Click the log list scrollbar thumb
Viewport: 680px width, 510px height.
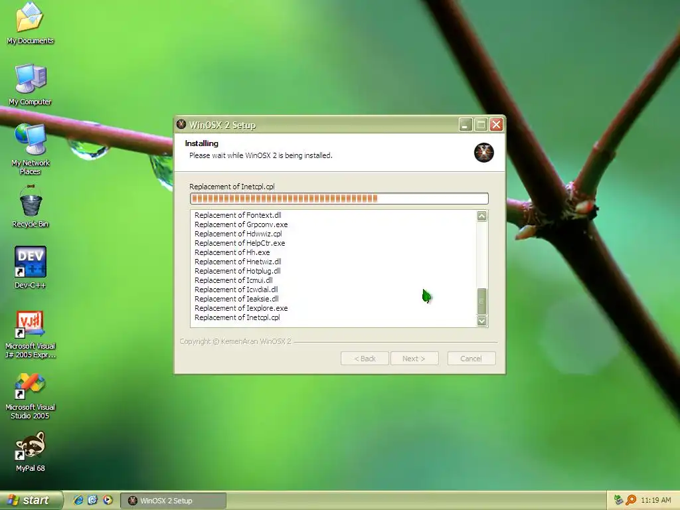click(x=482, y=301)
